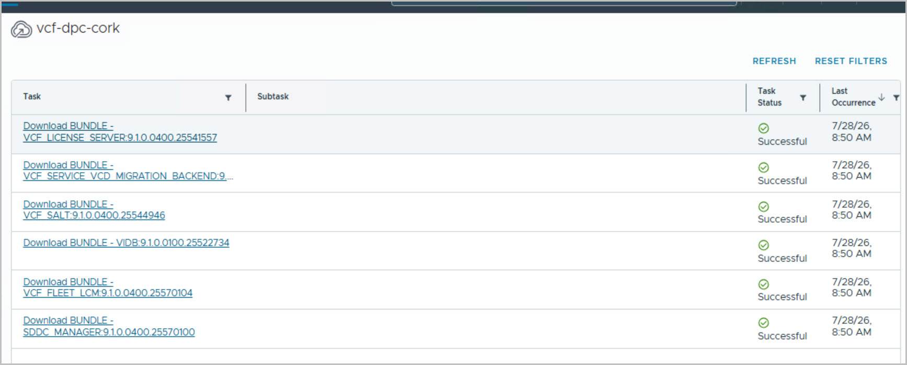
Task: Click the Task Status column header
Action: tap(770, 97)
